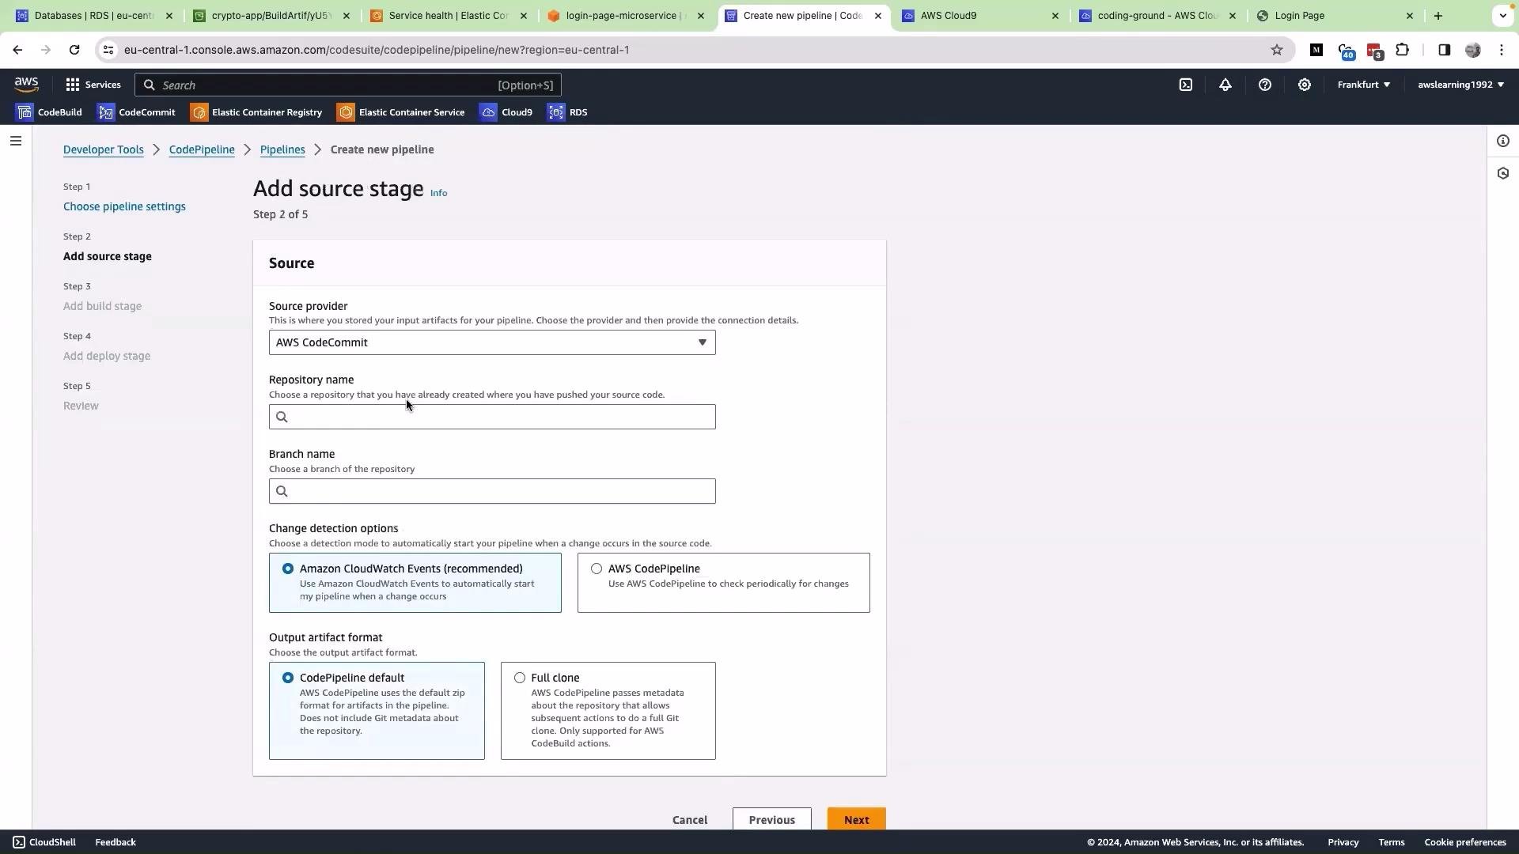Open the browser tab search chevron
This screenshot has width=1519, height=854.
(x=1502, y=16)
